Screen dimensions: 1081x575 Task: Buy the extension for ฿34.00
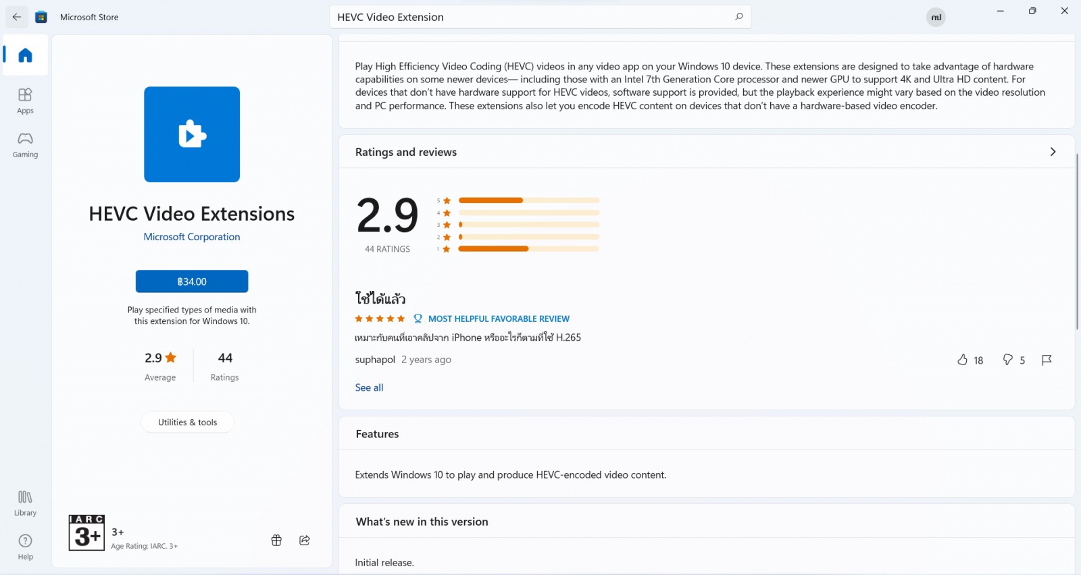[192, 281]
